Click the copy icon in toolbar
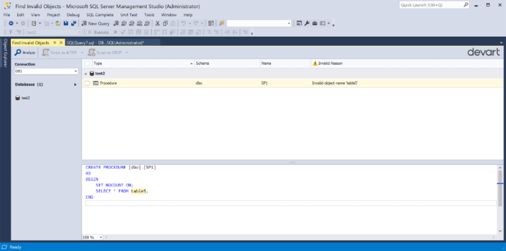Viewport: 506px width, 251px height. (165, 23)
